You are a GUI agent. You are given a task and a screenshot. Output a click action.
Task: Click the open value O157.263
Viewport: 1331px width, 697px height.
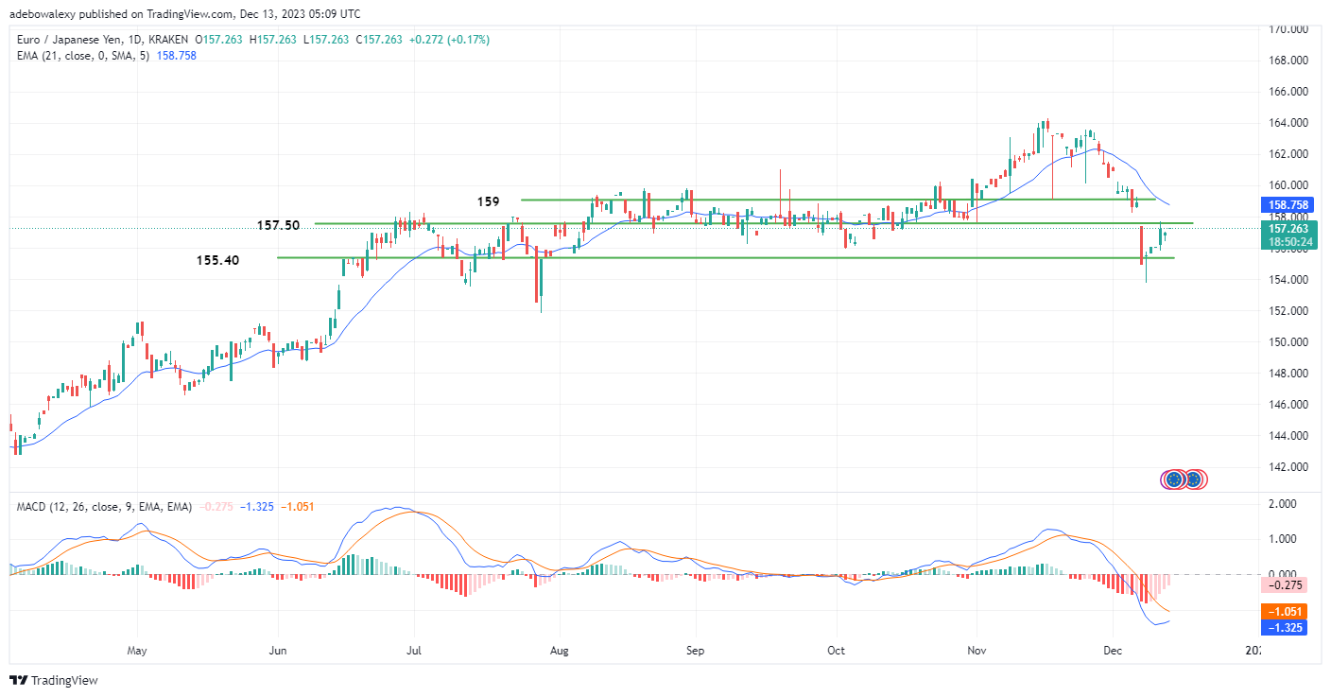221,40
